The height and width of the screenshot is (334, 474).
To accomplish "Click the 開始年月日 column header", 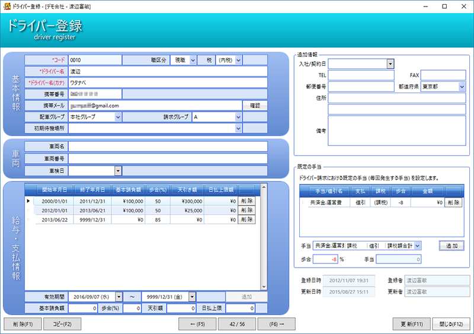I will click(x=54, y=190).
